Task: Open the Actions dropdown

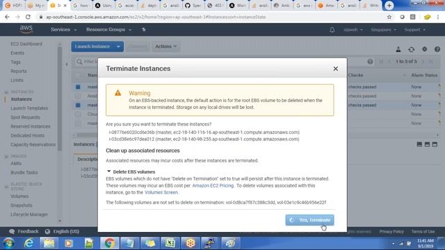Action: [x=165, y=47]
